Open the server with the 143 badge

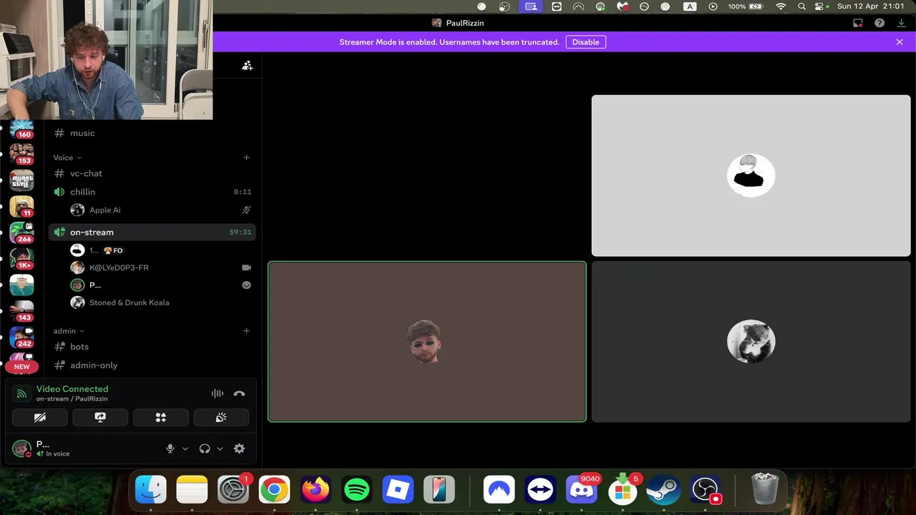pyautogui.click(x=21, y=310)
